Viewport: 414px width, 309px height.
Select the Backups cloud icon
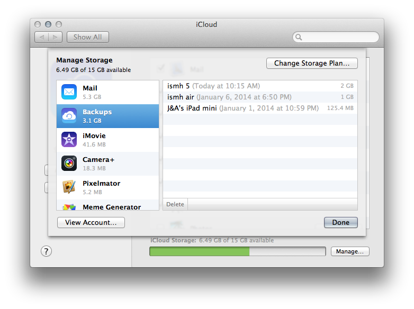coord(69,115)
